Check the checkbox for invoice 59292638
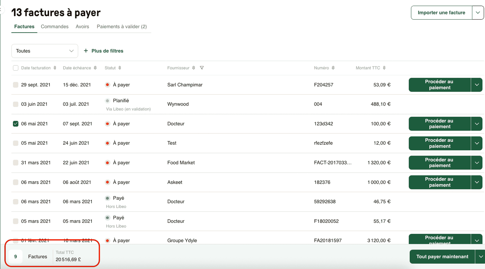 point(16,202)
